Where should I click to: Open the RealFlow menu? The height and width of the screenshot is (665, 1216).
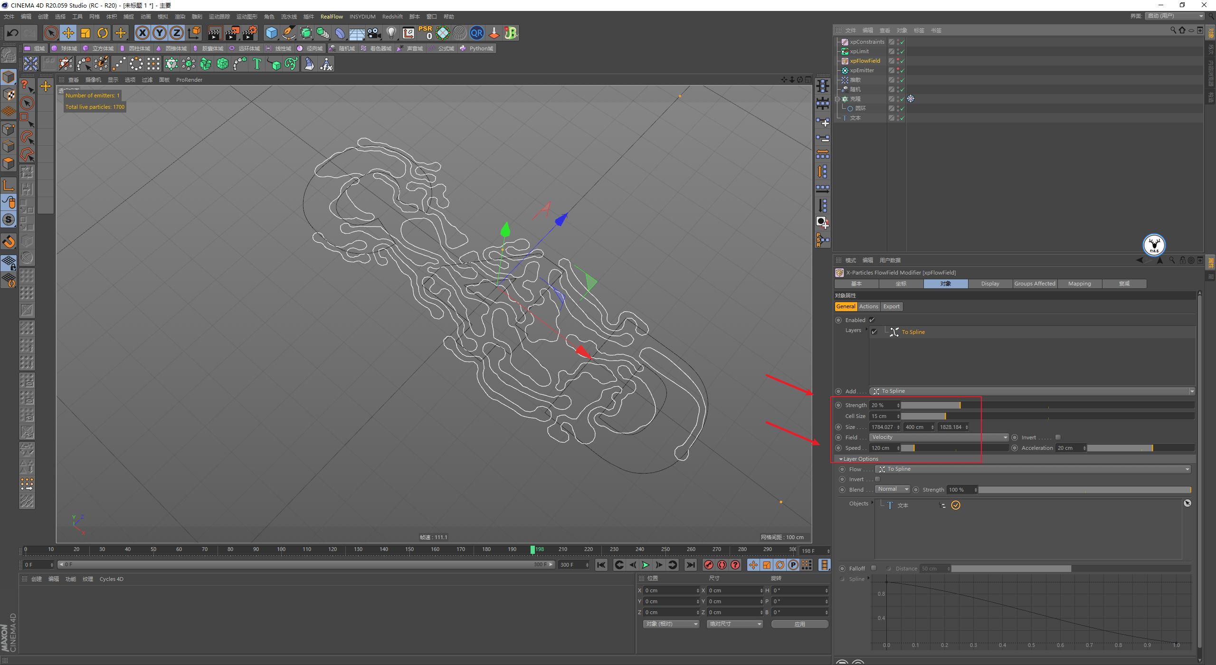(x=332, y=16)
